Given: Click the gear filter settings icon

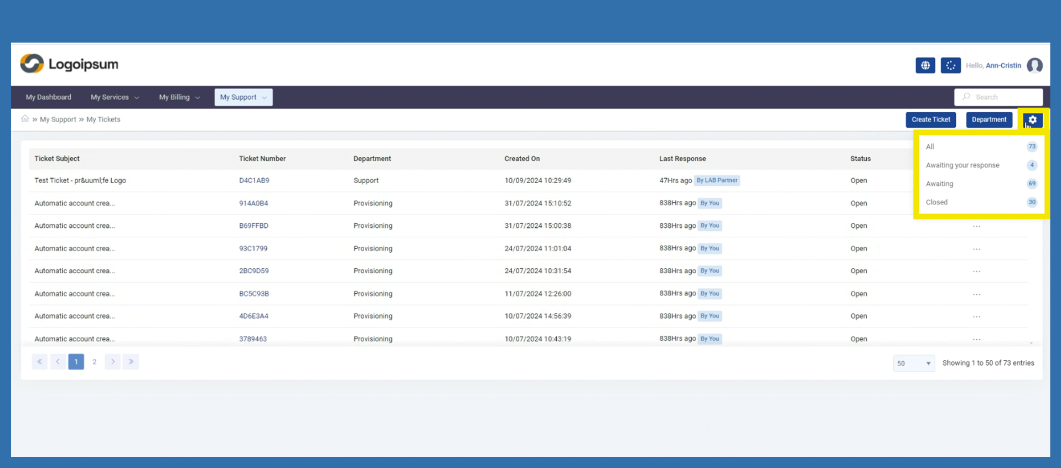Looking at the screenshot, I should click(1032, 119).
